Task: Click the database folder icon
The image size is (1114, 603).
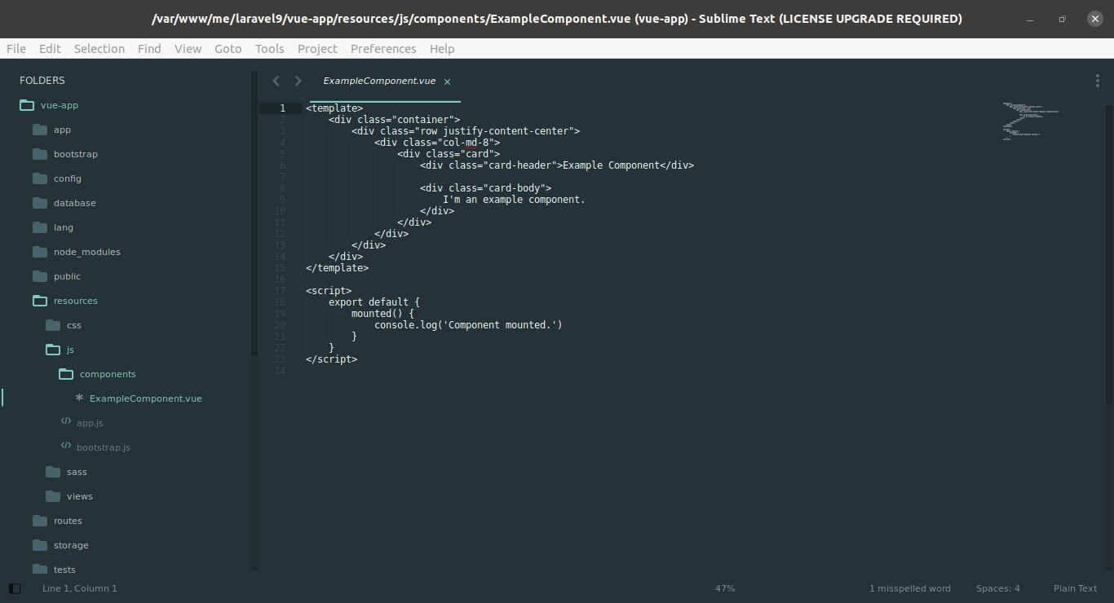Action: 40,203
